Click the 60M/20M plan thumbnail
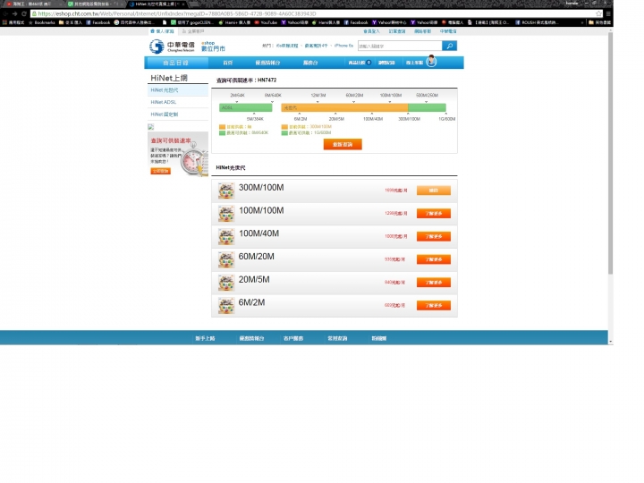The image size is (644, 483). coord(226,260)
